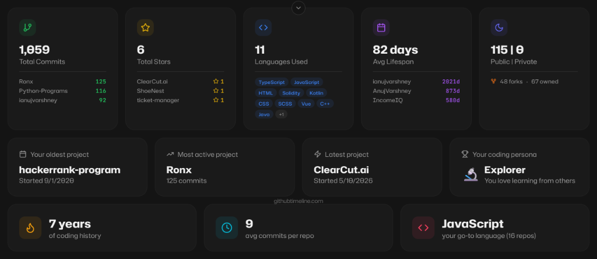Click the 116 commit count for Python-Programs
Image resolution: width=597 pixels, height=259 pixels.
(x=101, y=91)
